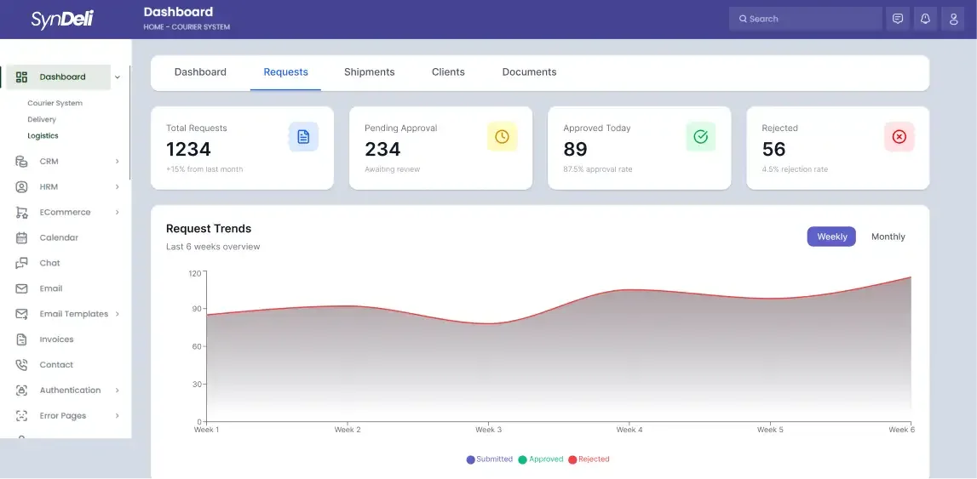Screen dimensions: 977x479
Task: Select the Requests tab
Action: 285,72
